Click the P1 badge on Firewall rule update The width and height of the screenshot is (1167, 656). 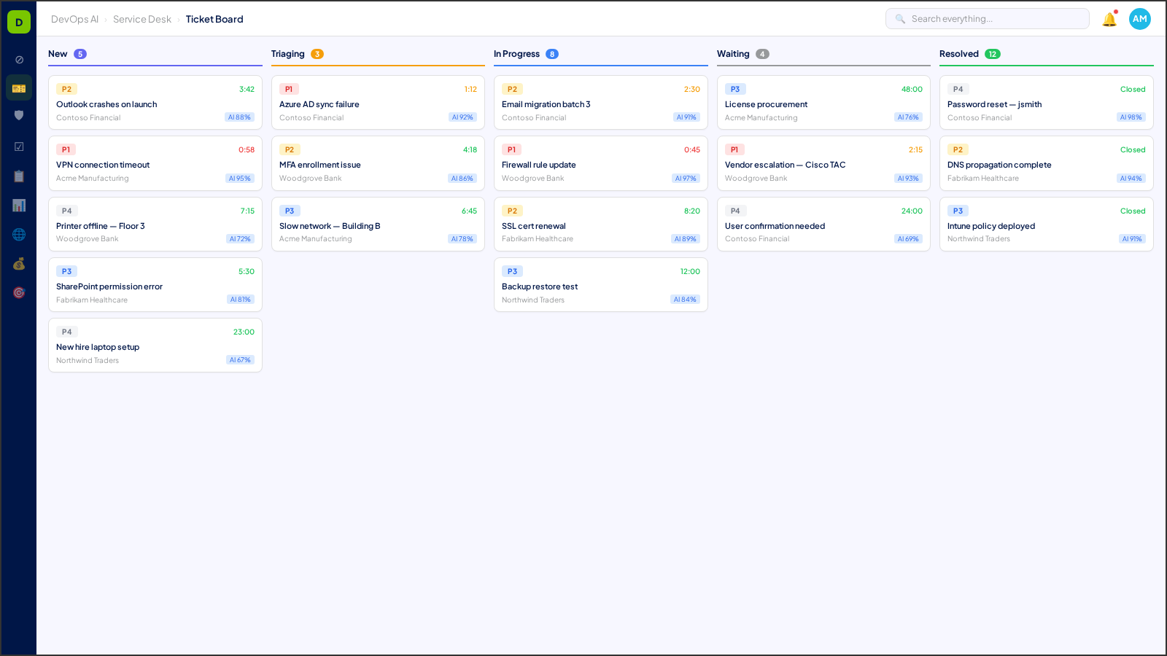pyautogui.click(x=511, y=149)
